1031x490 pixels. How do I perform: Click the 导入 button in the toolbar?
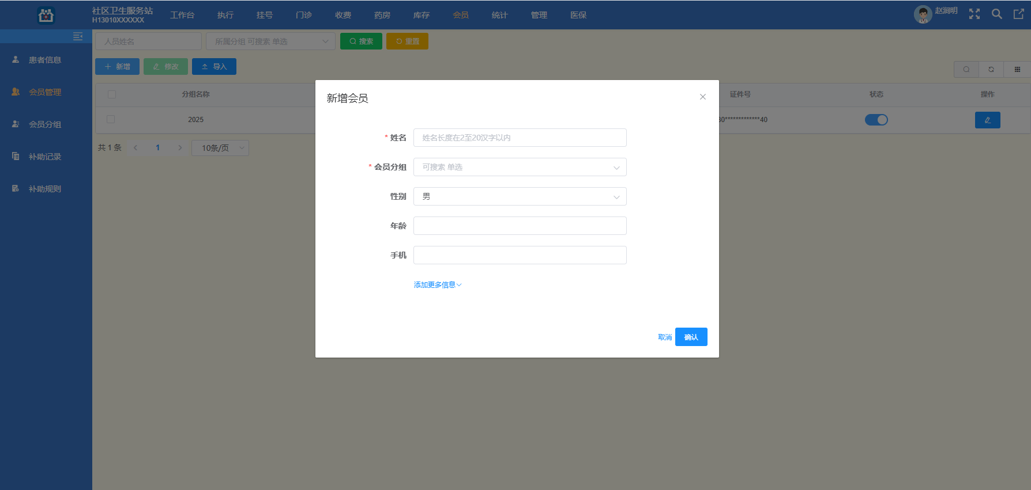214,67
